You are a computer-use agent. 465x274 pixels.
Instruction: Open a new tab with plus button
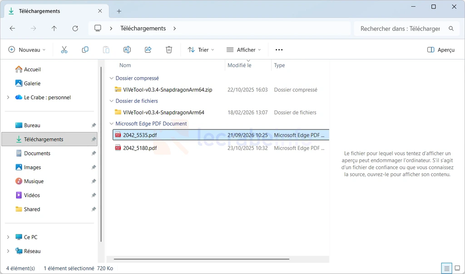pos(119,11)
